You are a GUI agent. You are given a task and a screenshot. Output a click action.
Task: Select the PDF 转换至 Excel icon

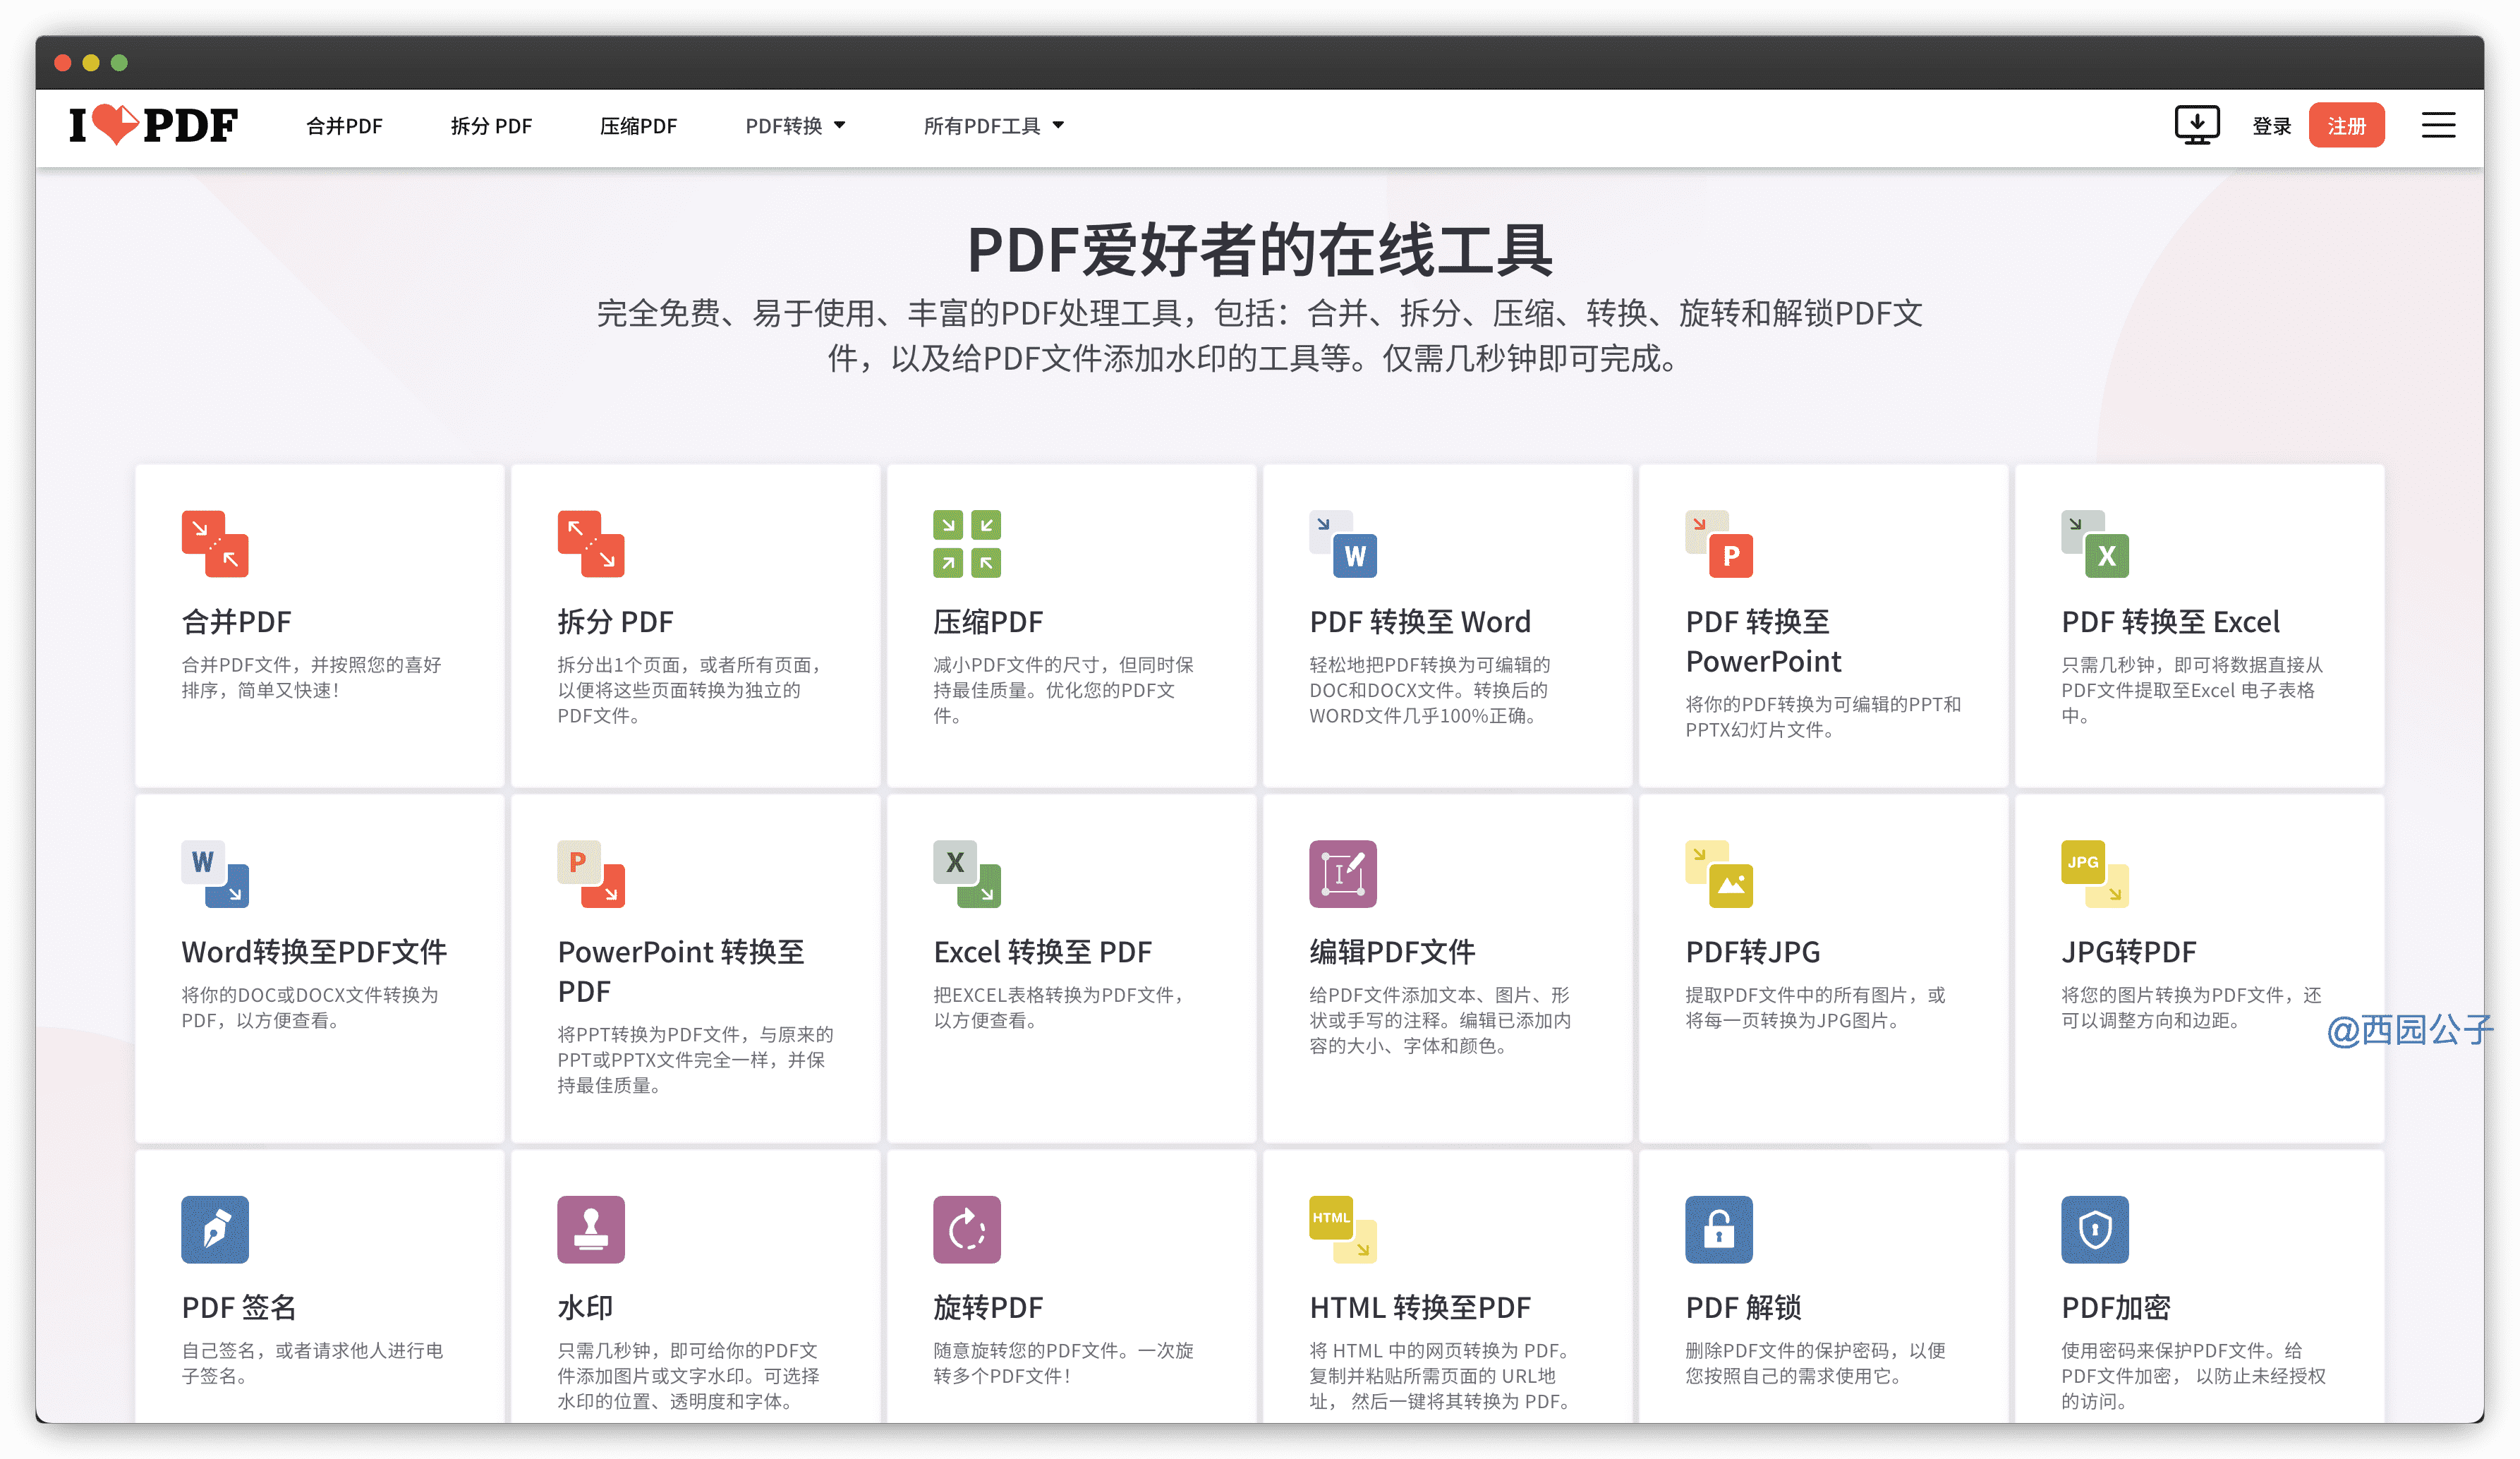[2095, 544]
